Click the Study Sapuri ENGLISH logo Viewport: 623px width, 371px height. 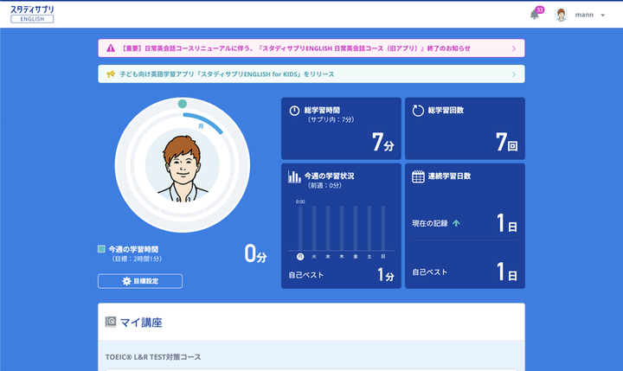(x=32, y=15)
